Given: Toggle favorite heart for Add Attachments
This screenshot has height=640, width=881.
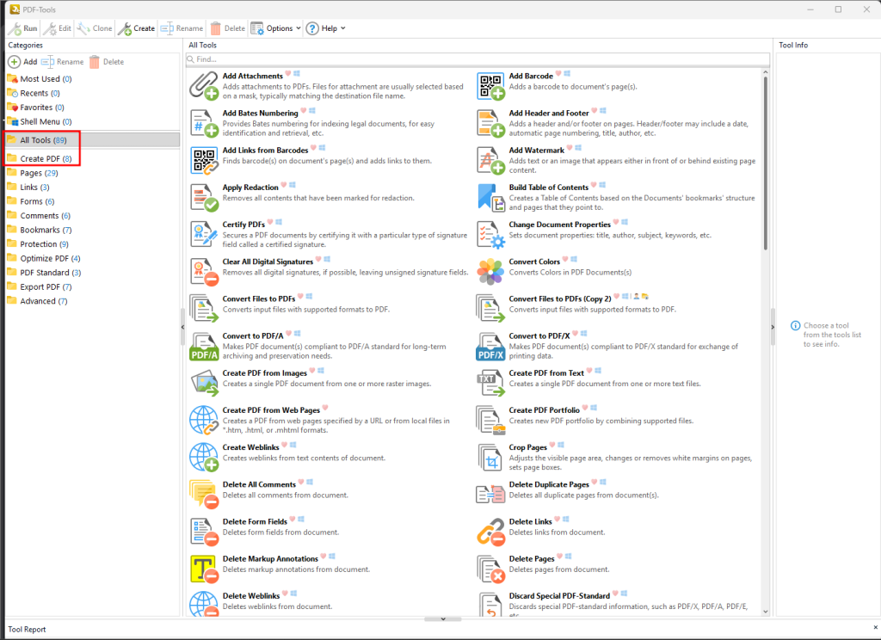Looking at the screenshot, I should (x=287, y=74).
